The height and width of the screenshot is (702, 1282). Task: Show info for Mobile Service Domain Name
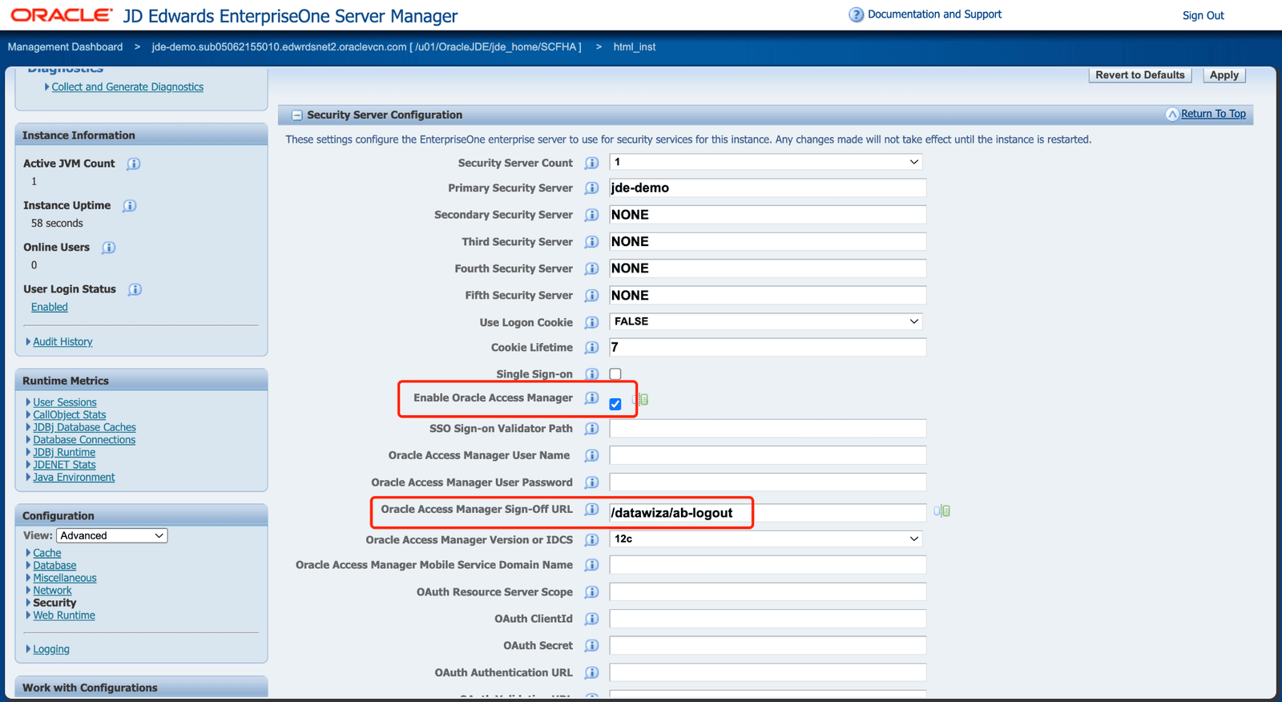point(591,565)
